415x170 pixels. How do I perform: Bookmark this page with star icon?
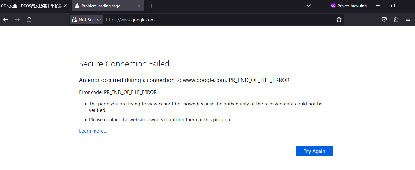[339, 20]
